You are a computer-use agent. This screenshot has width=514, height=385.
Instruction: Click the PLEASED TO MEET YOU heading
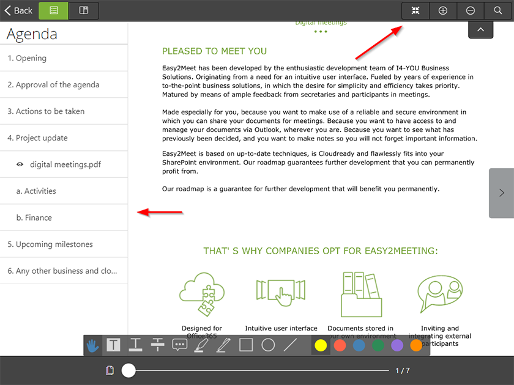pyautogui.click(x=214, y=51)
